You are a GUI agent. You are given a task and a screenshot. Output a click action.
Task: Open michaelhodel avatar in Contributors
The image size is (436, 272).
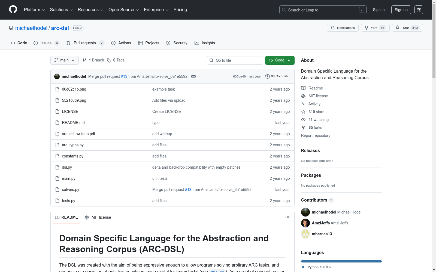click(x=305, y=212)
